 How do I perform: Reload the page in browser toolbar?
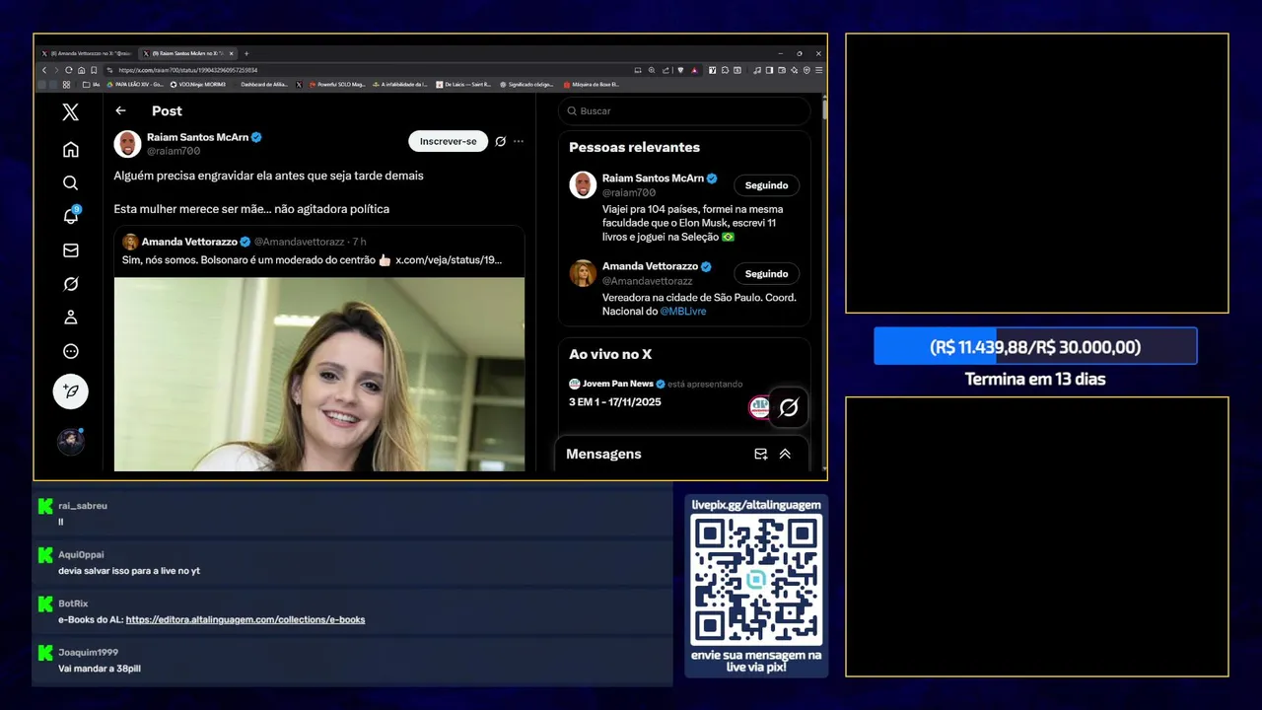click(68, 70)
